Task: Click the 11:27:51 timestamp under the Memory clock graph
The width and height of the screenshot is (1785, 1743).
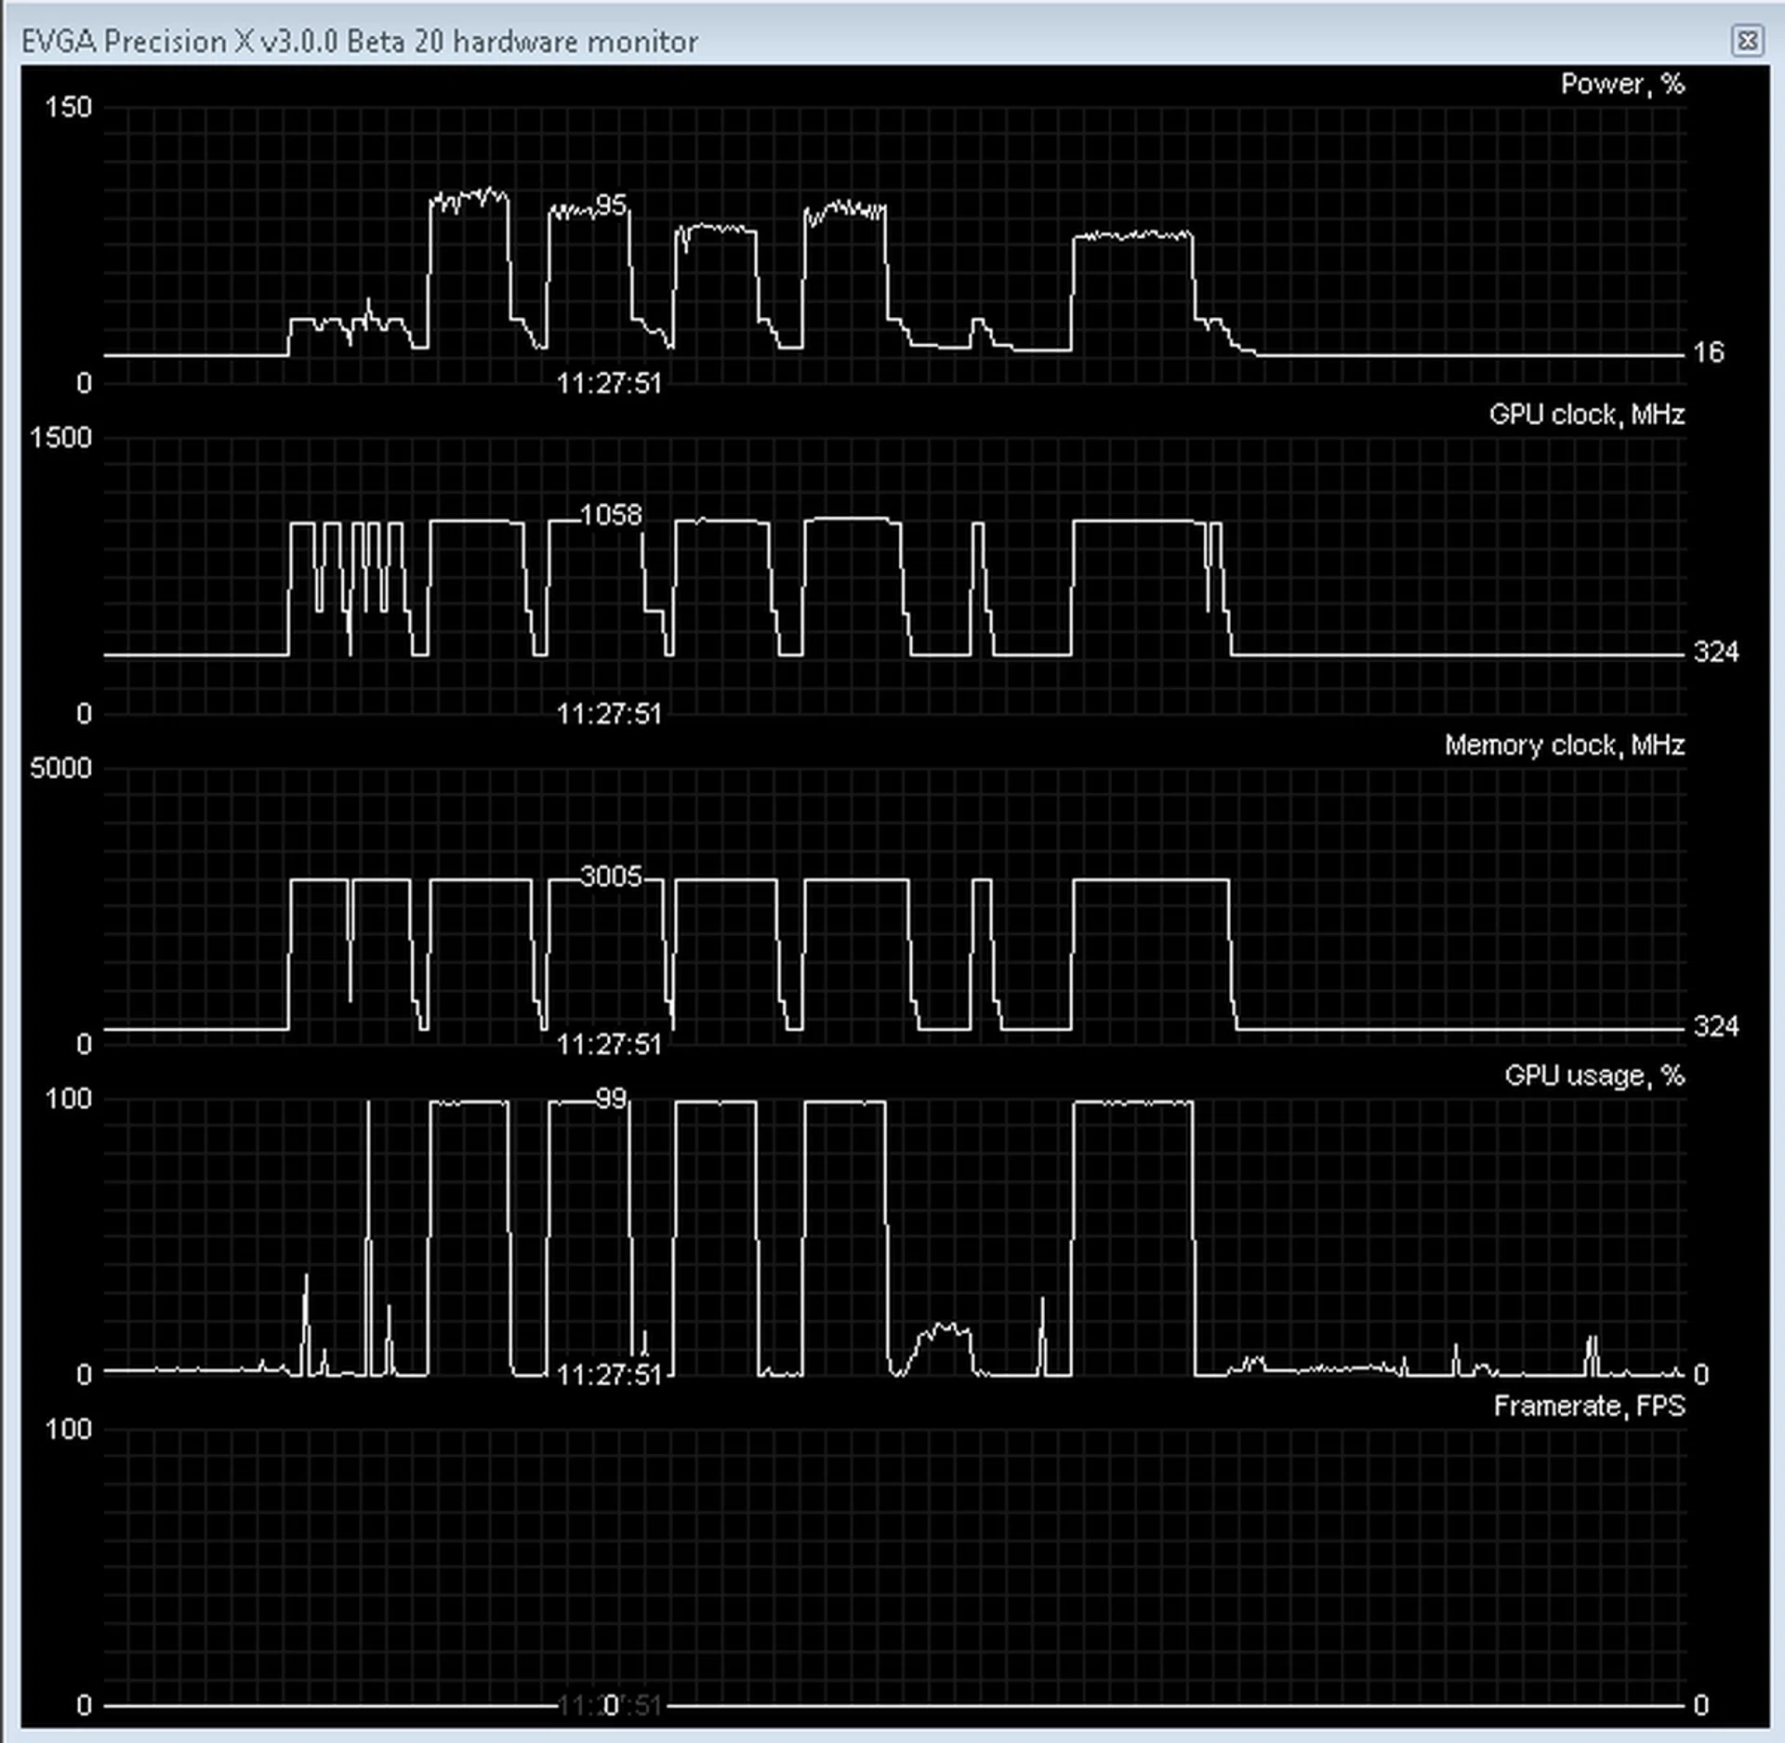Action: point(609,1044)
